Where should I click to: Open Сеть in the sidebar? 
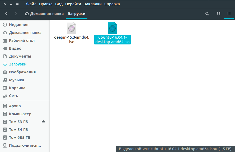coord(25,96)
